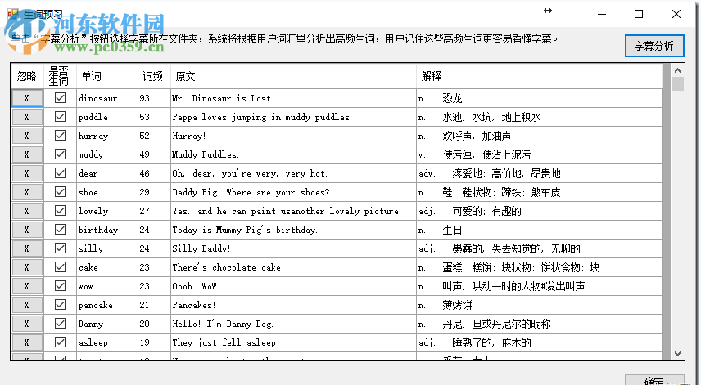Click the 是否生词 column header
Image resolution: width=701 pixels, height=385 pixels.
point(60,76)
